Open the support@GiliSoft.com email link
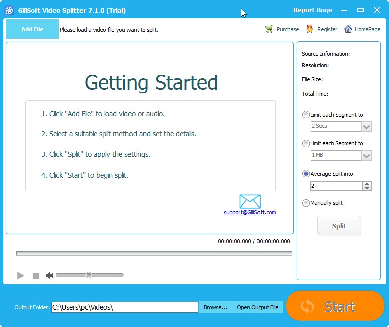The width and height of the screenshot is (389, 327). [250, 212]
